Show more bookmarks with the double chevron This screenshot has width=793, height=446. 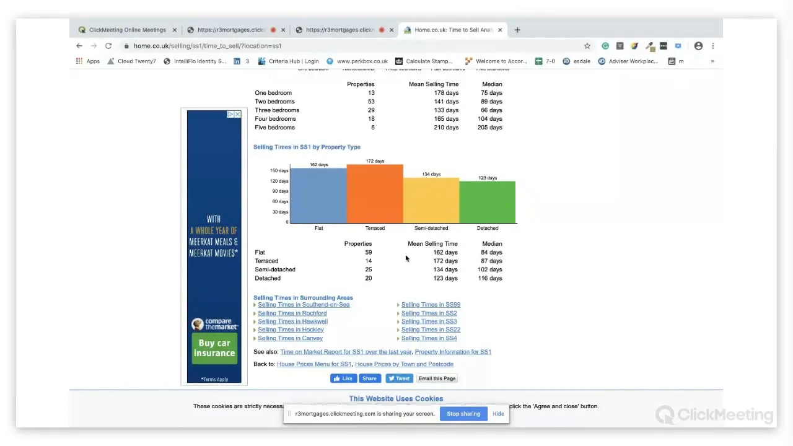[x=712, y=61]
